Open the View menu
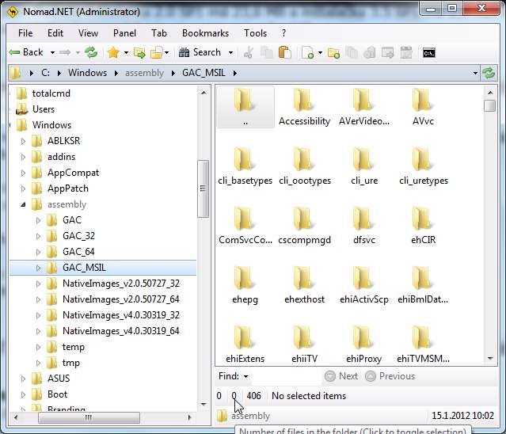The height and width of the screenshot is (434, 506). coord(88,33)
